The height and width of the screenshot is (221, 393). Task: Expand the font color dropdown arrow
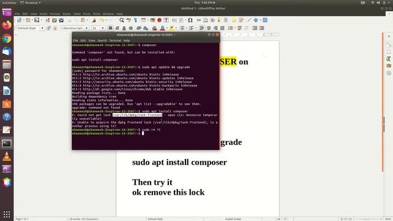point(166,28)
